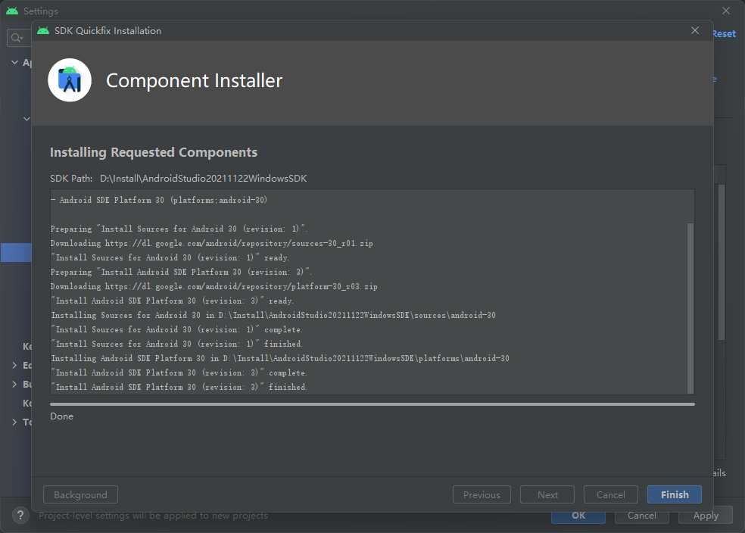The width and height of the screenshot is (745, 533).
Task: Click the Android icon in the SDK Quickfix title bar
Action: [43, 31]
